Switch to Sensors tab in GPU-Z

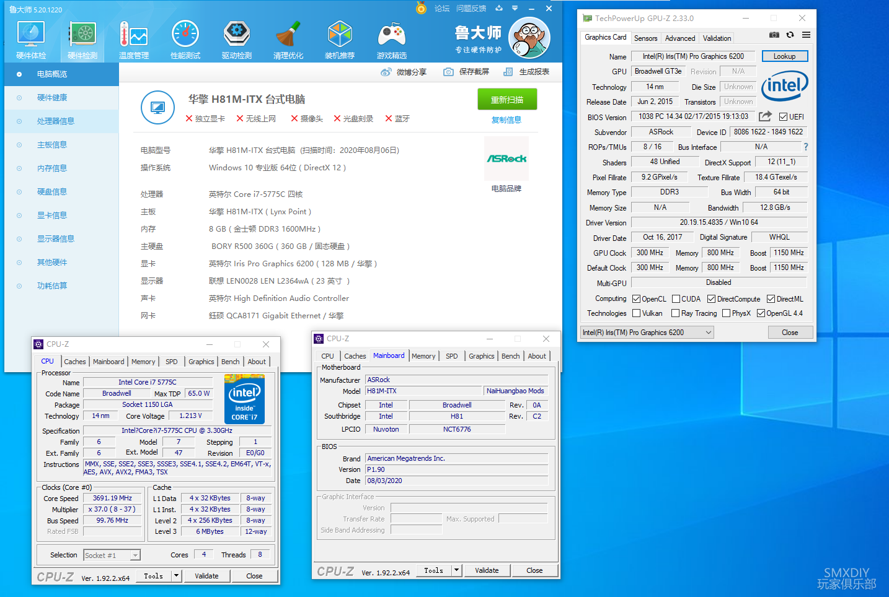tap(645, 38)
